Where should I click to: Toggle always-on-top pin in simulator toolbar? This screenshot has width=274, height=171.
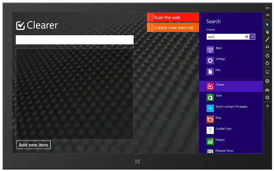tap(267, 15)
